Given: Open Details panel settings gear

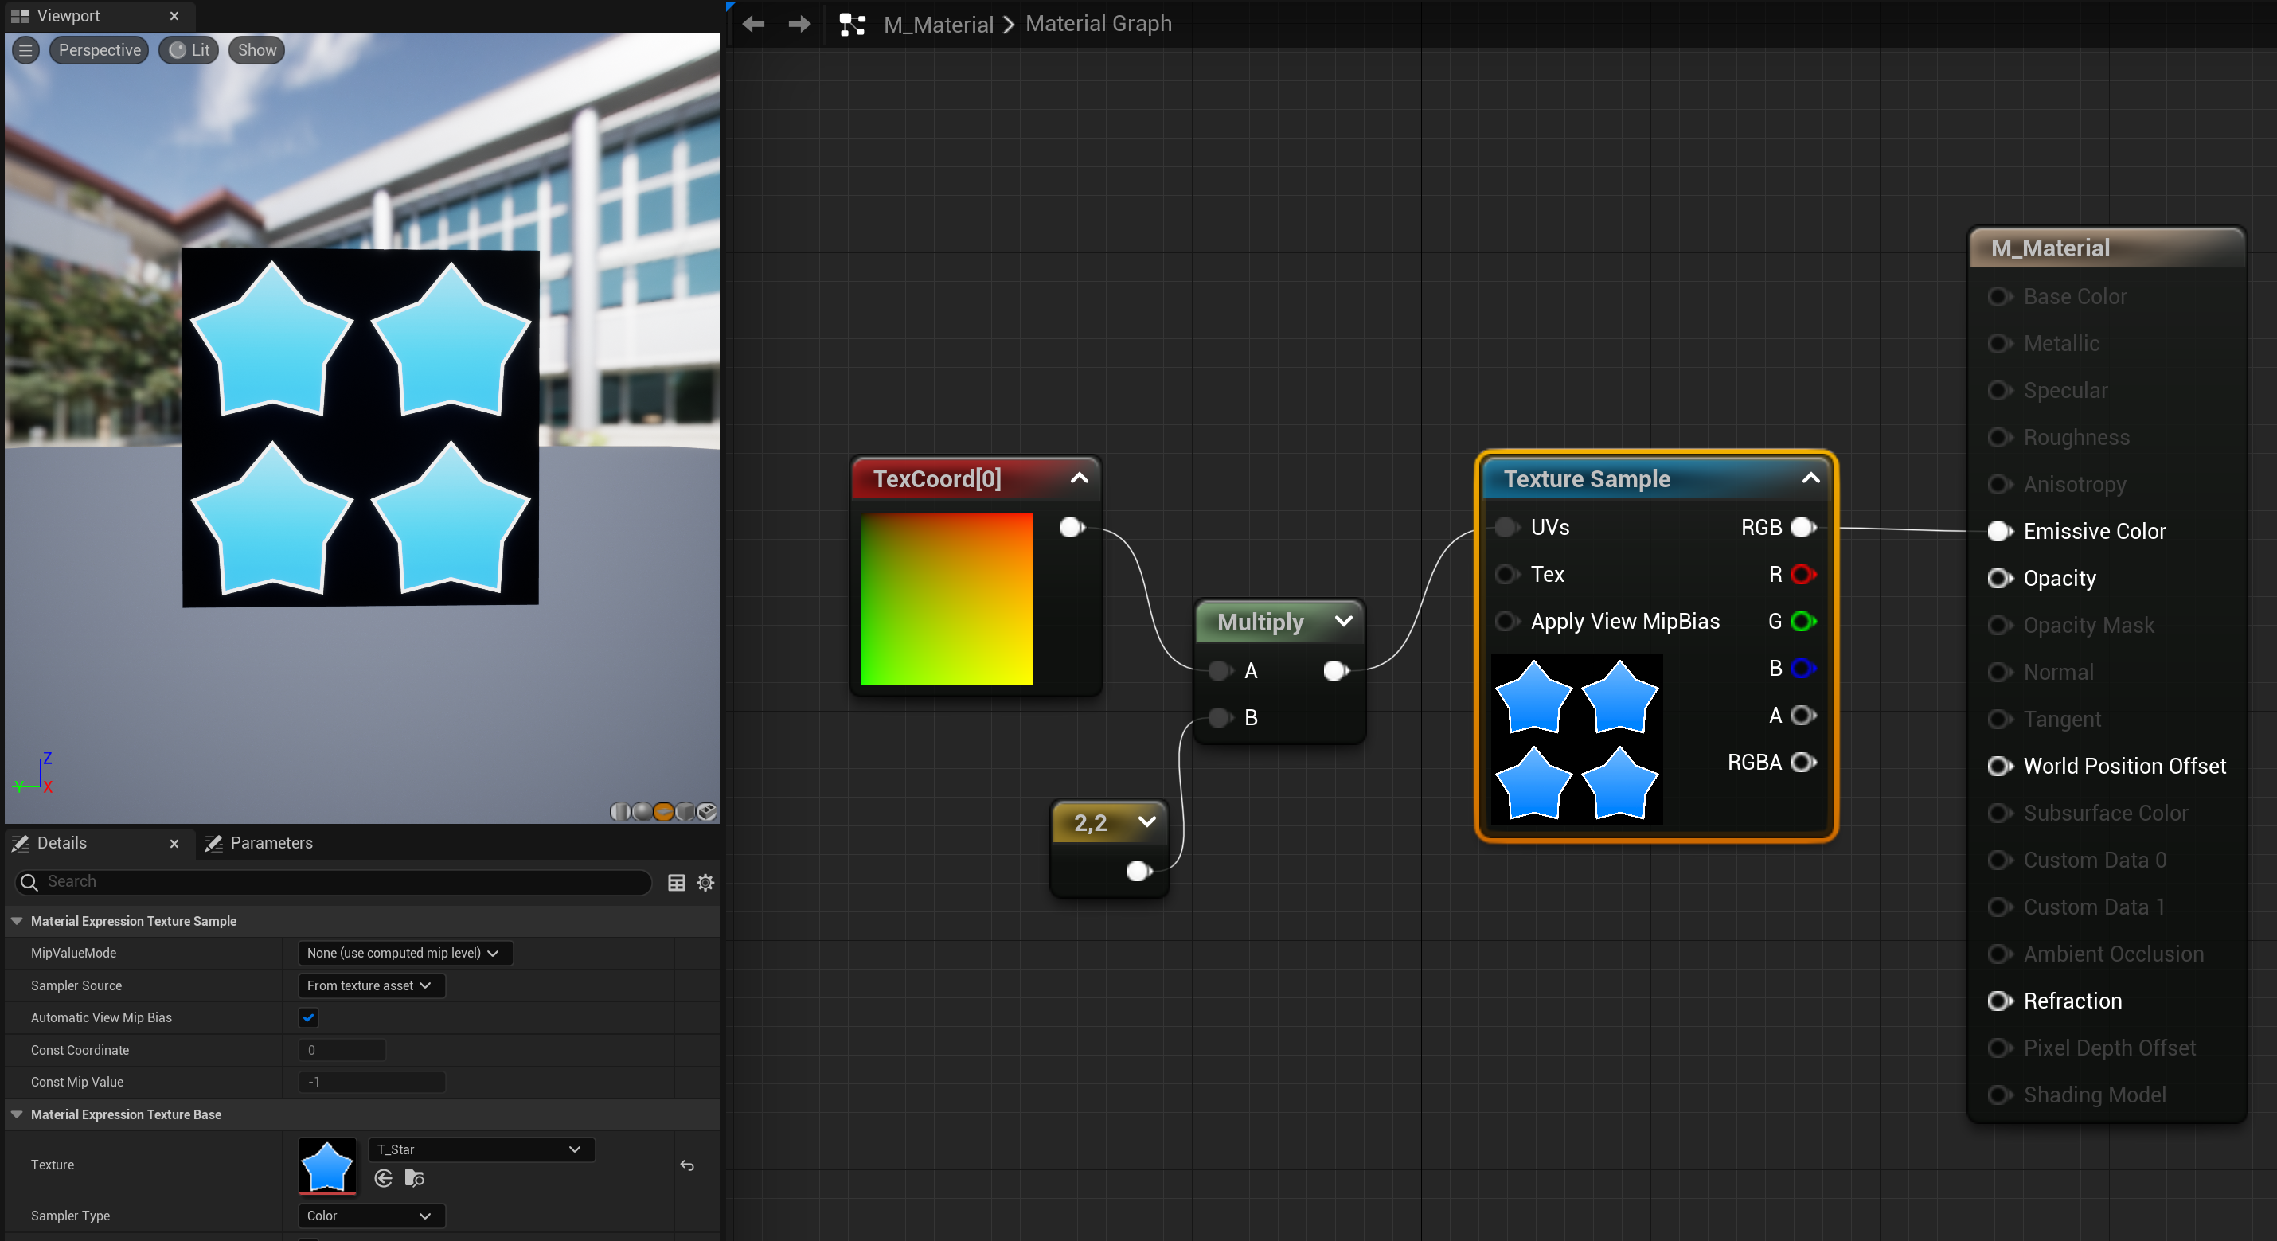Looking at the screenshot, I should point(705,882).
